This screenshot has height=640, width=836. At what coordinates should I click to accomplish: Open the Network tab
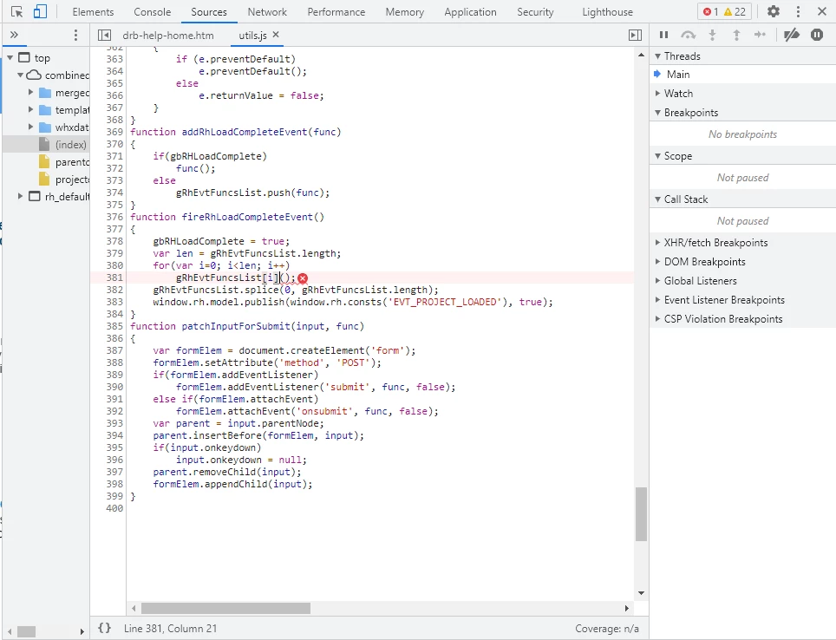coord(267,12)
